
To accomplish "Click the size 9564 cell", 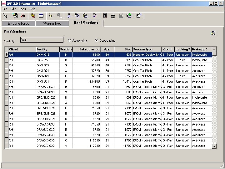I will [x=123, y=65].
